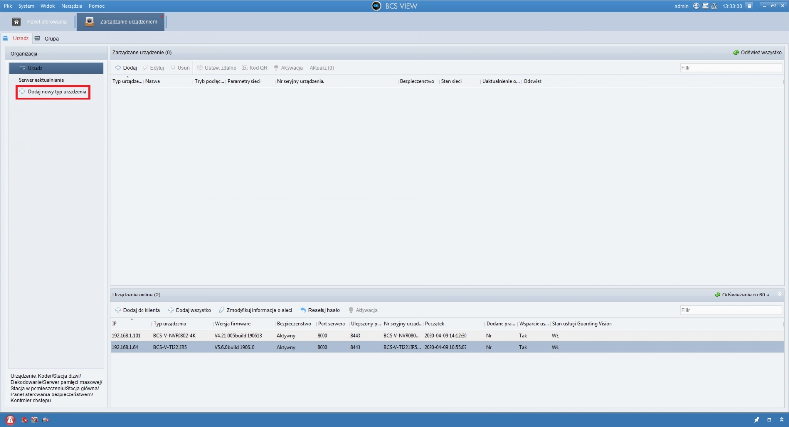Maximize the alarm panel window icon
This screenshot has height=427, width=789.
(769, 420)
